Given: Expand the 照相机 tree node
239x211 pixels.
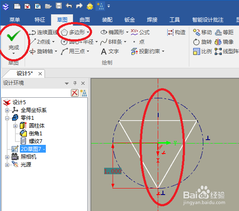Looking at the screenshot, I should coord(7,157).
